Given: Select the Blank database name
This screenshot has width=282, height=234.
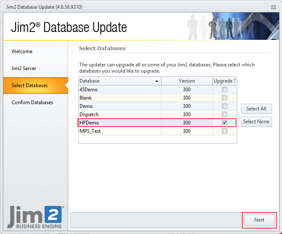Looking at the screenshot, I should tap(86, 98).
